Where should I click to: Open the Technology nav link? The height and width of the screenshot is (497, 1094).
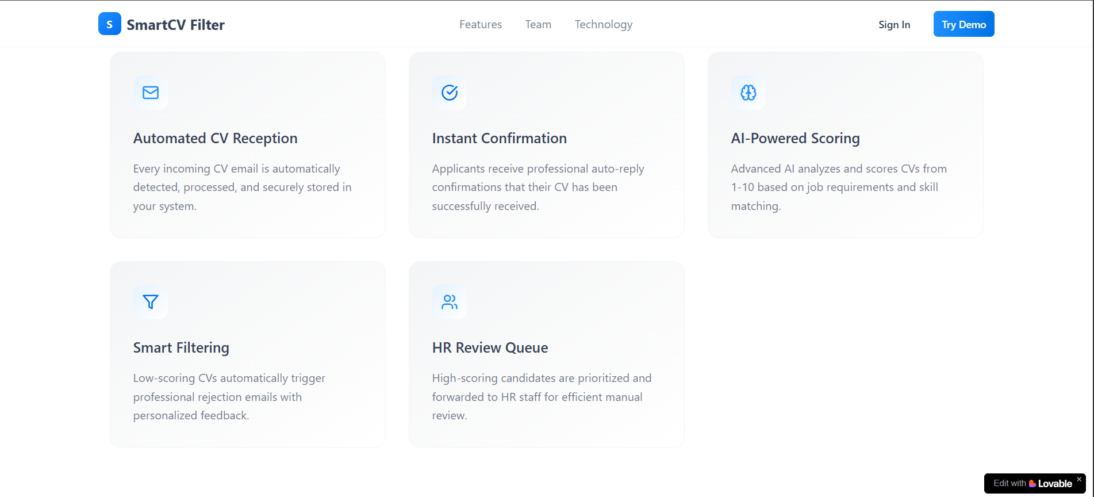(604, 24)
